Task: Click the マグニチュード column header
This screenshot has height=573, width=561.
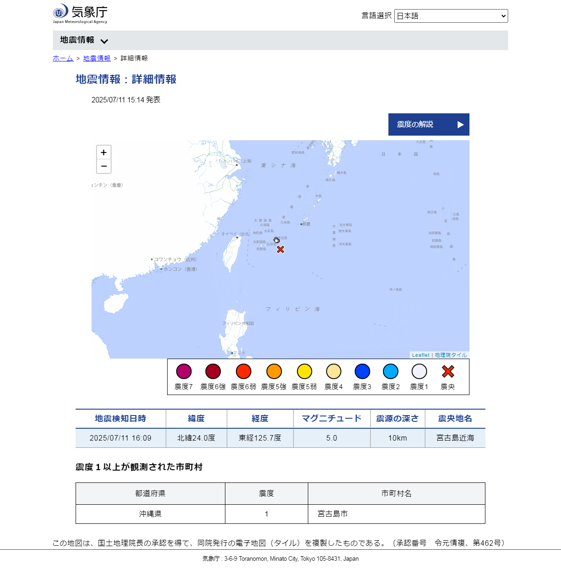Action: point(332,419)
